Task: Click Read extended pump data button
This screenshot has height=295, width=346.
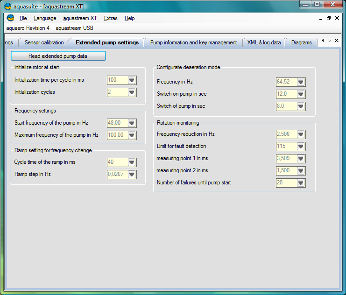Action: (58, 56)
